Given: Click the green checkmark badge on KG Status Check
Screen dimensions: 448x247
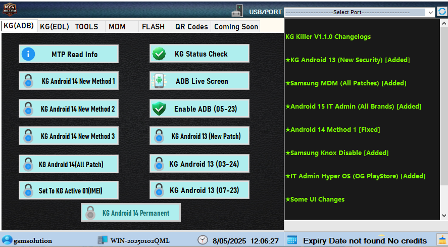Looking at the screenshot, I should click(x=159, y=54).
